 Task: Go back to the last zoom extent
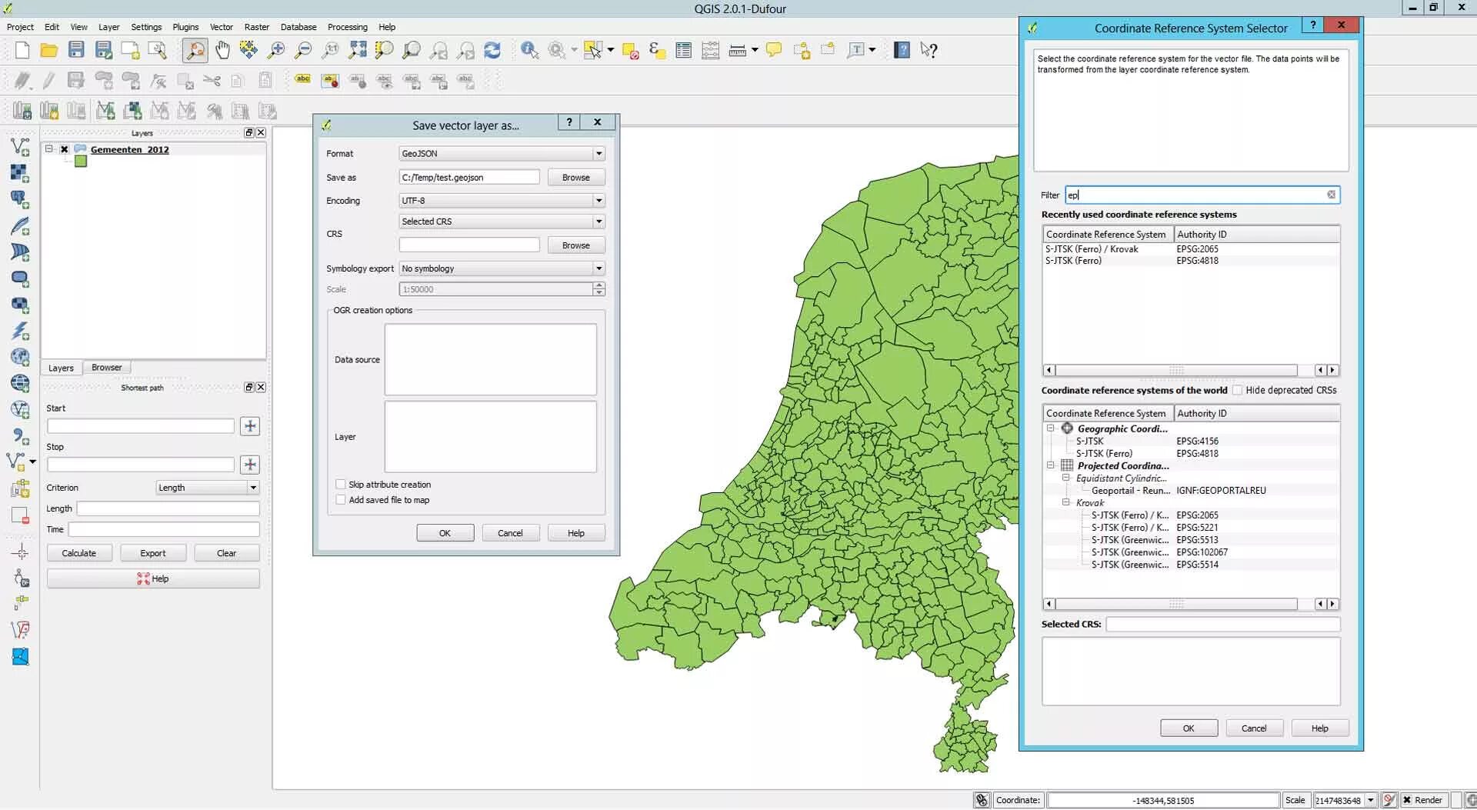(438, 51)
